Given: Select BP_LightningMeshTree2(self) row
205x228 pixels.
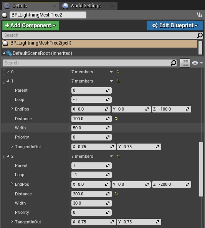Looking at the screenshot, I should (99, 43).
